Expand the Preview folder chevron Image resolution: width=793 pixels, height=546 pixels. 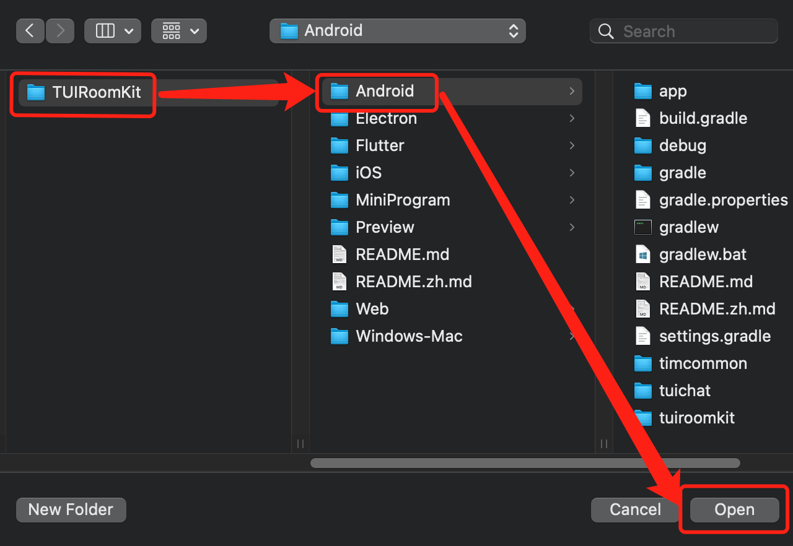tap(571, 227)
